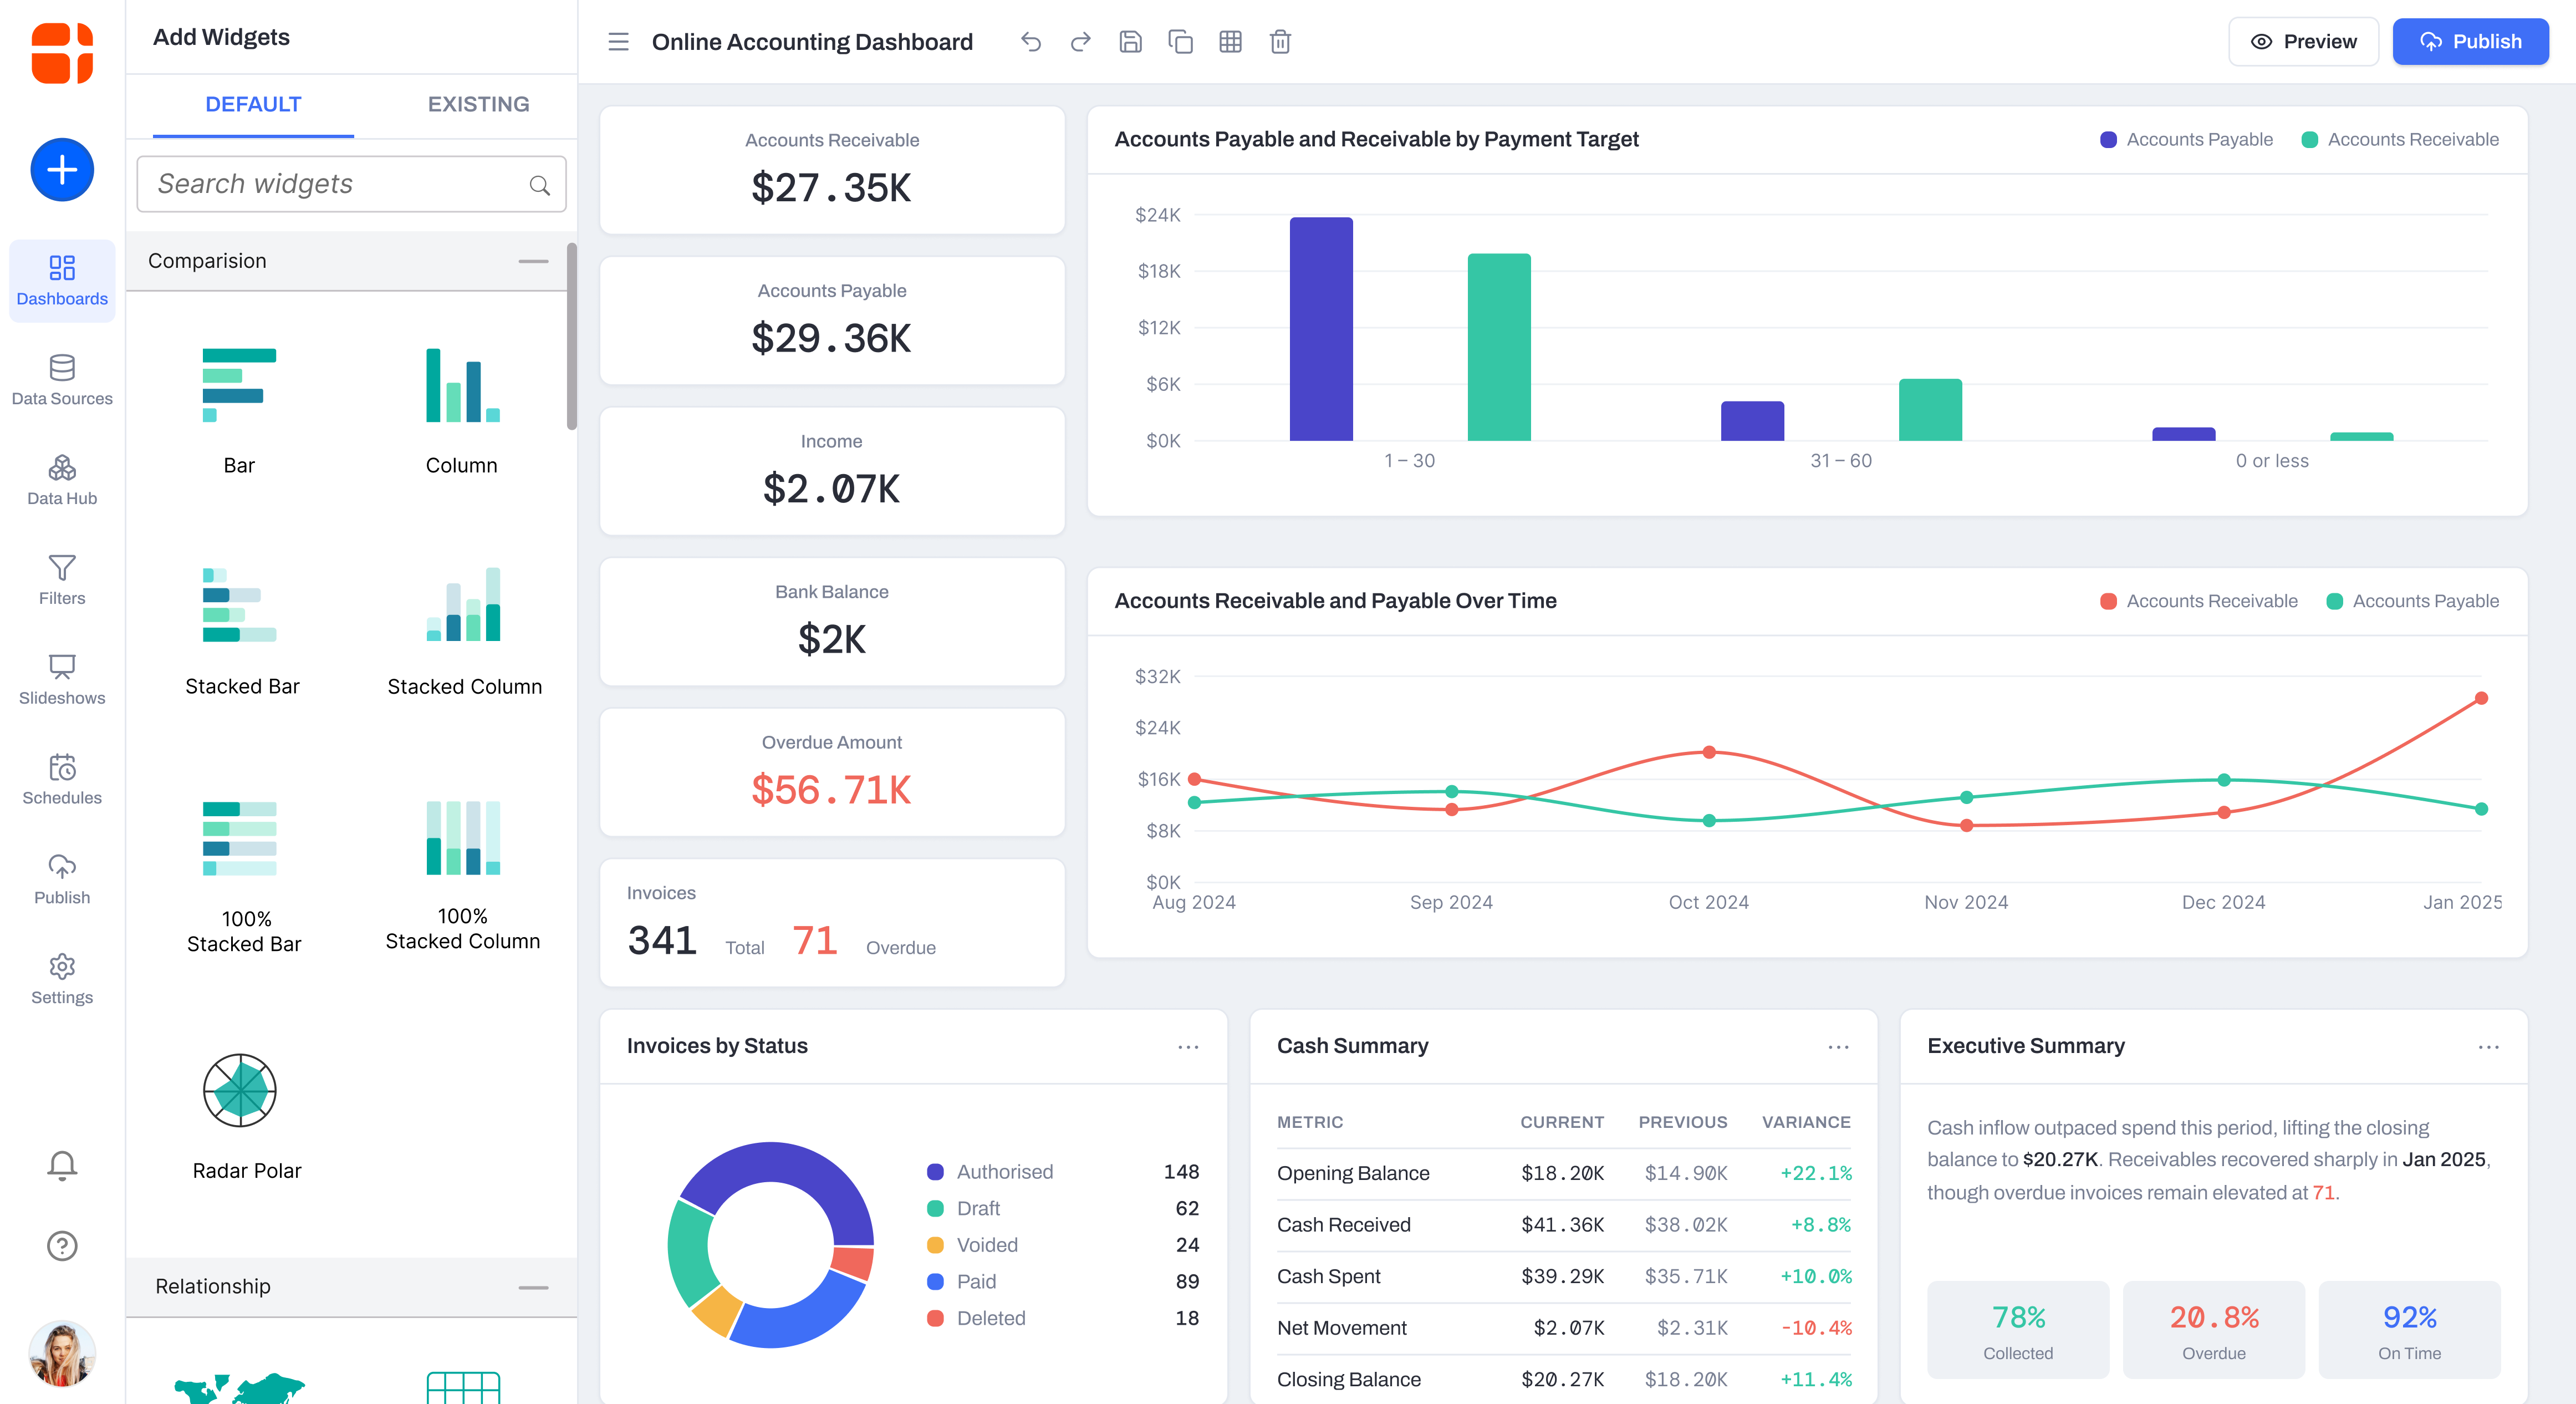This screenshot has height=1404, width=2576.
Task: Redo the last change
Action: pyautogui.click(x=1080, y=42)
